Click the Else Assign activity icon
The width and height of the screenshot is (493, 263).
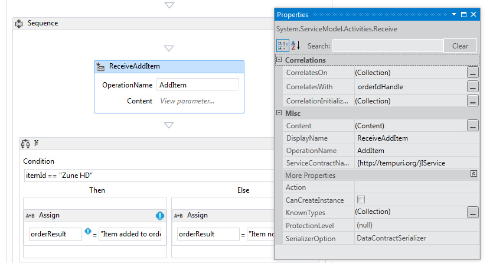pos(179,216)
